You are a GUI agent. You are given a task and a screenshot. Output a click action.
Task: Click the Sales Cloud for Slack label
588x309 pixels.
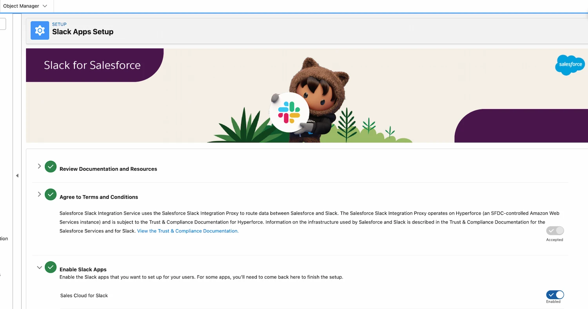pyautogui.click(x=84, y=296)
